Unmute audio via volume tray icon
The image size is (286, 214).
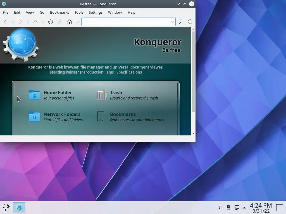[220, 207]
